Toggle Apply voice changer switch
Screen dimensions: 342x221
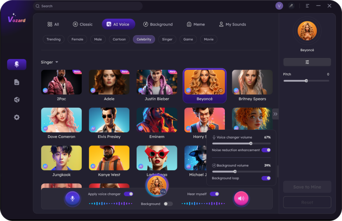[128, 194]
